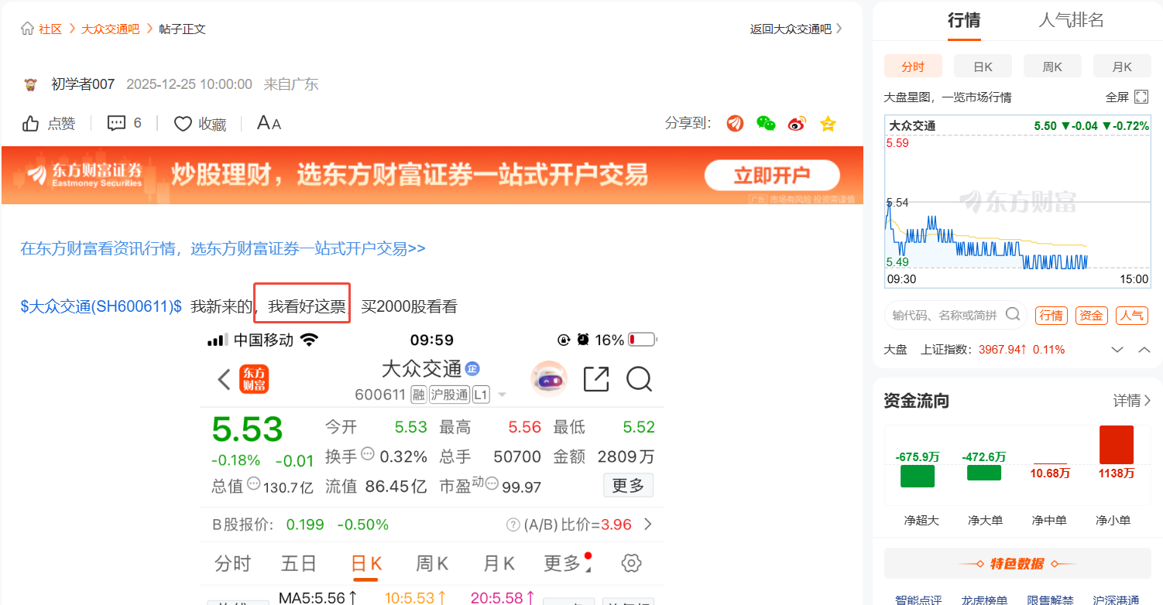Image resolution: width=1163 pixels, height=605 pixels.
Task: Click 沪股通 badge
Action: [x=449, y=395]
